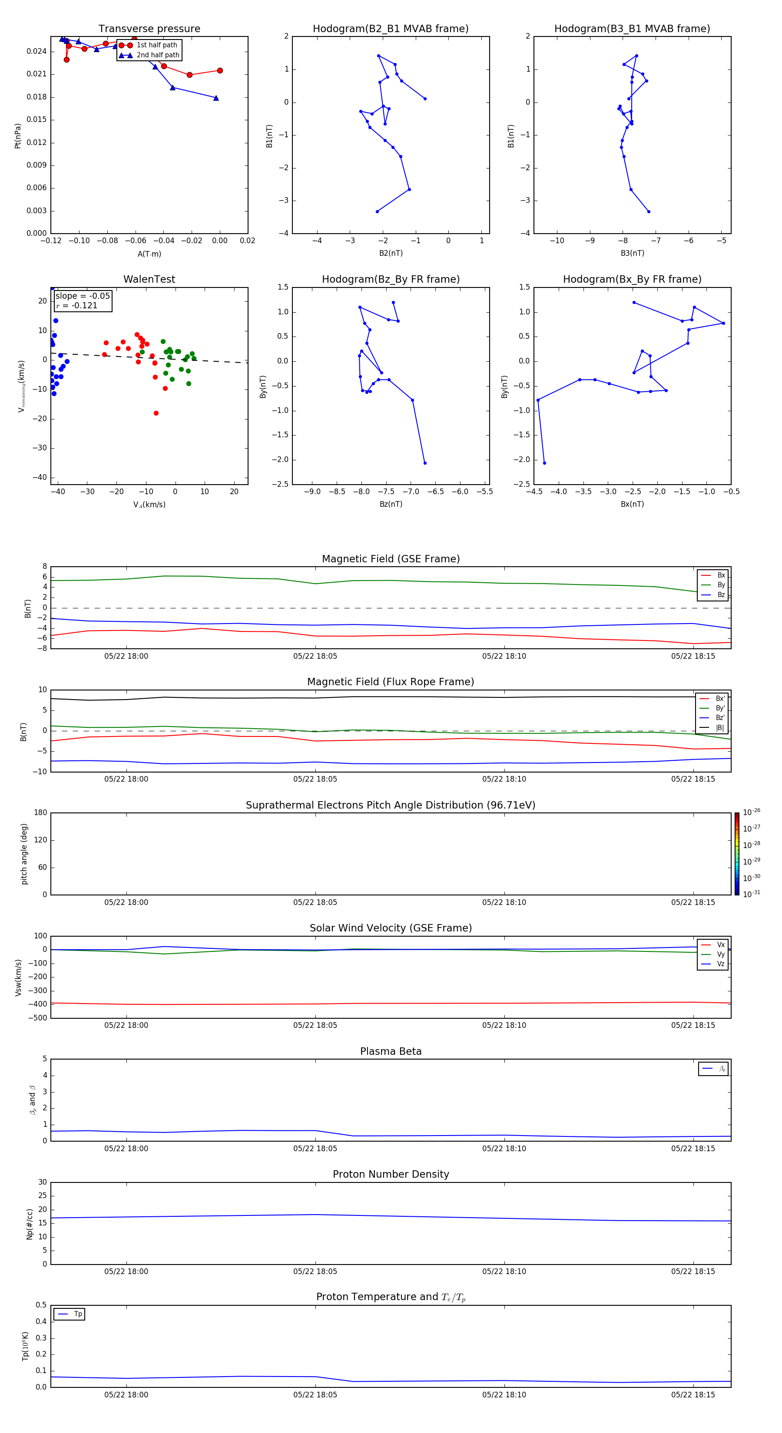Click the 'Magnetic Field (Flux Rope Frame)' title
The image size is (782, 1433).
click(x=391, y=681)
